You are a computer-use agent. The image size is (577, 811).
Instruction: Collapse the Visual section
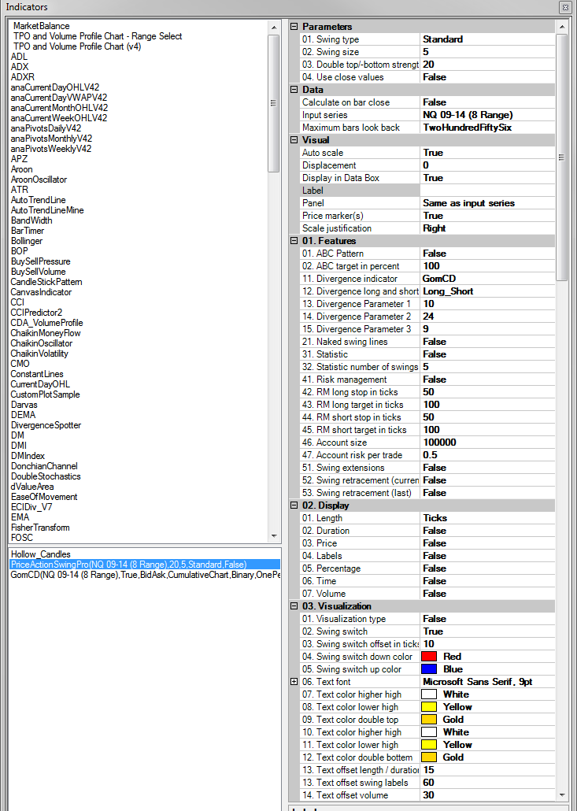click(x=294, y=140)
